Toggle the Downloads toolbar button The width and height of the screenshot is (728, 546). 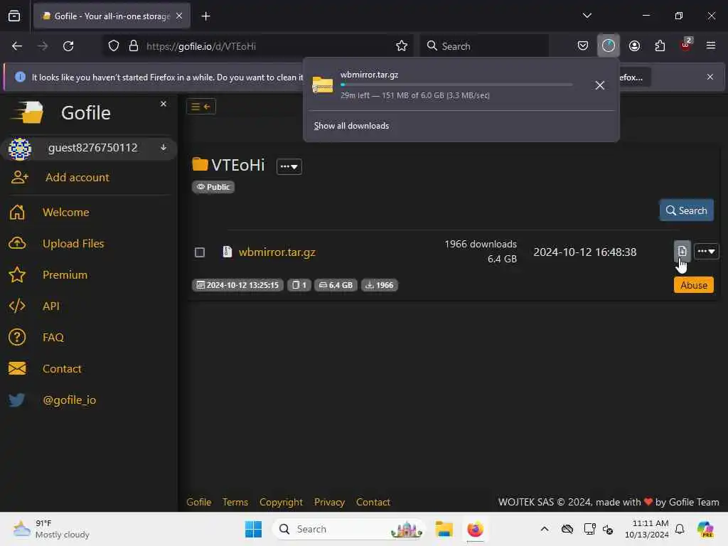(x=609, y=45)
